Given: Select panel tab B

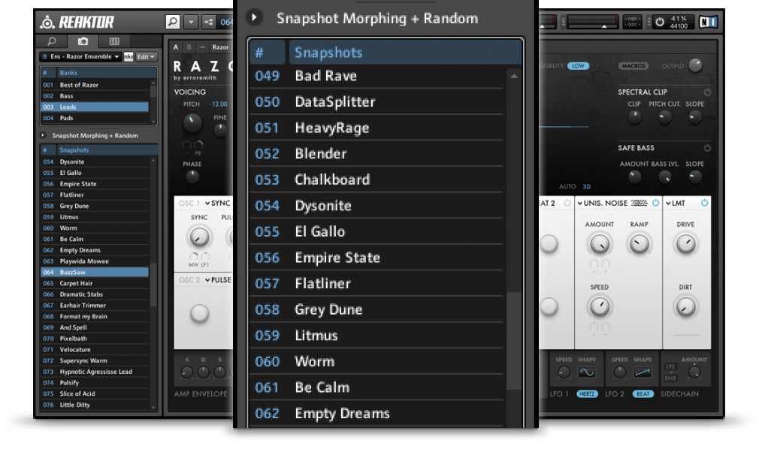Looking at the screenshot, I should tap(189, 47).
